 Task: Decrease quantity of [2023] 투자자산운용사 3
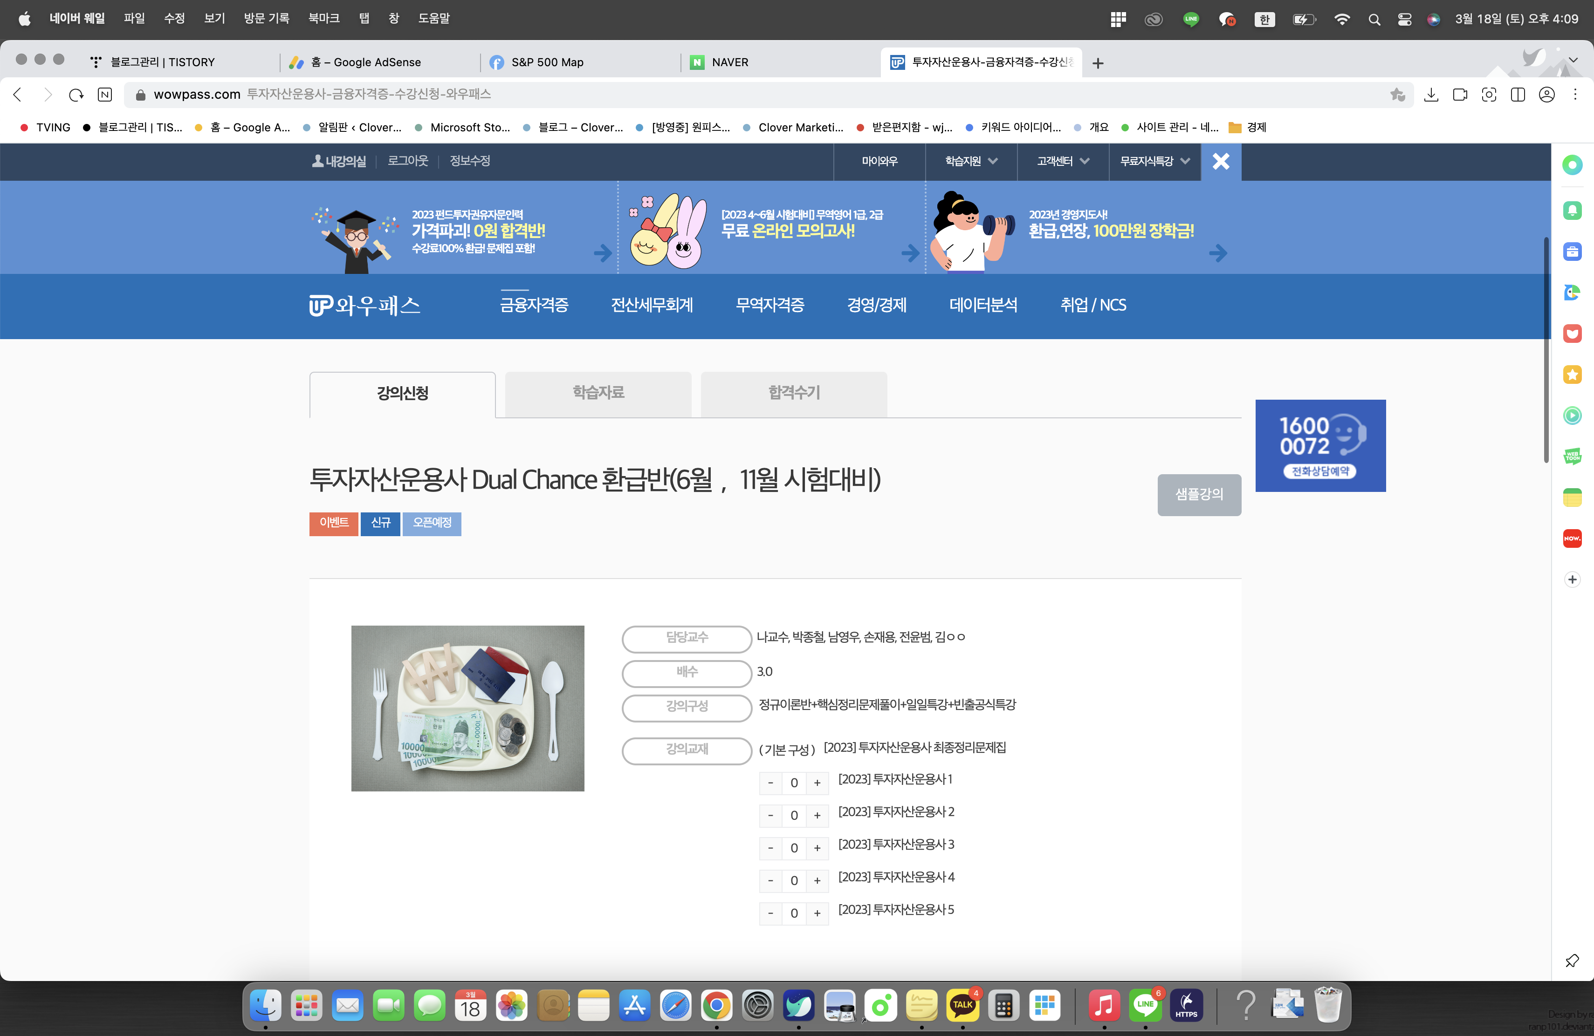(770, 848)
